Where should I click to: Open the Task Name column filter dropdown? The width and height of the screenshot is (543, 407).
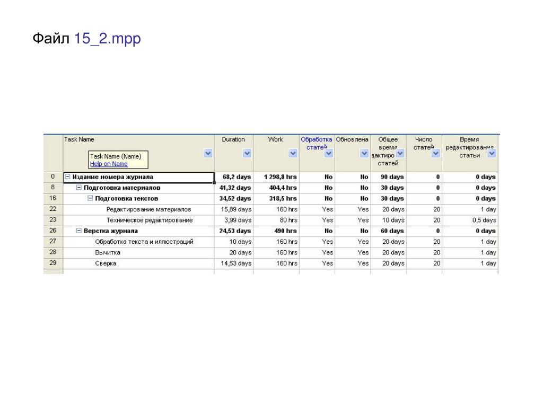[x=208, y=153]
